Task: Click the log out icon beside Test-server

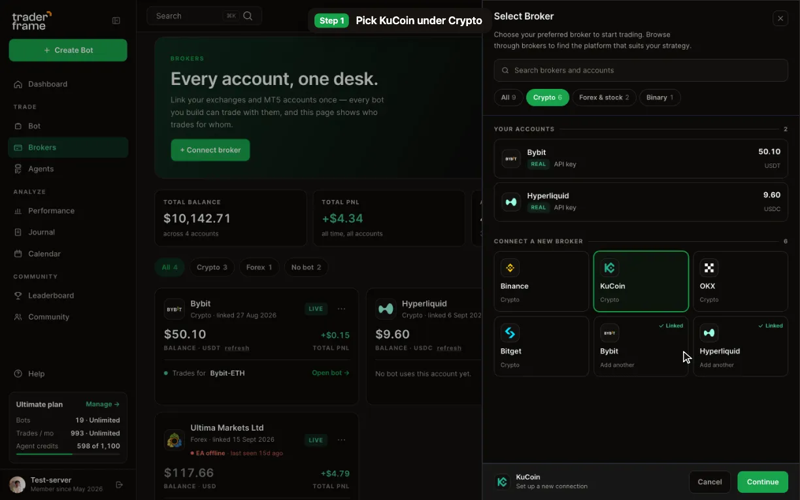Action: click(119, 485)
